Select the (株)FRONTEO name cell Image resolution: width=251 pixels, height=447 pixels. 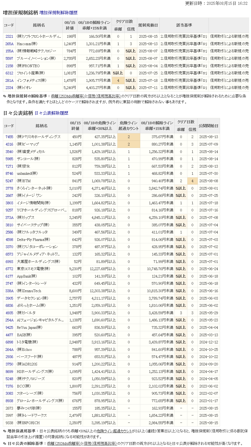coord(39,66)
